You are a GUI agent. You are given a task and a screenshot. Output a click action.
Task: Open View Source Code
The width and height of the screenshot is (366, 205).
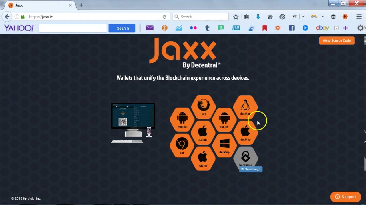click(x=337, y=40)
